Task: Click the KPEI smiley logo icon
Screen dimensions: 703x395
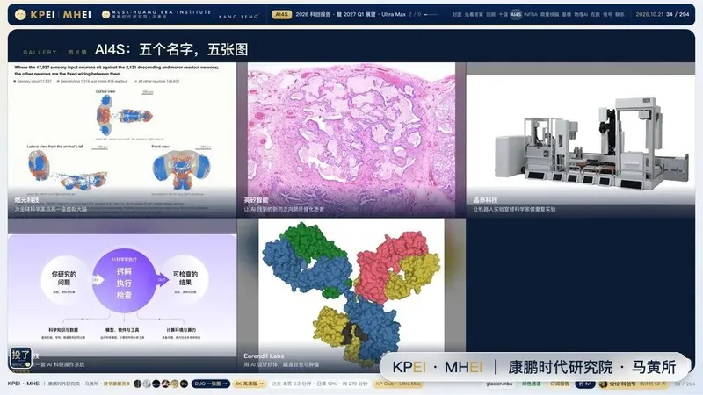Action: [20, 15]
